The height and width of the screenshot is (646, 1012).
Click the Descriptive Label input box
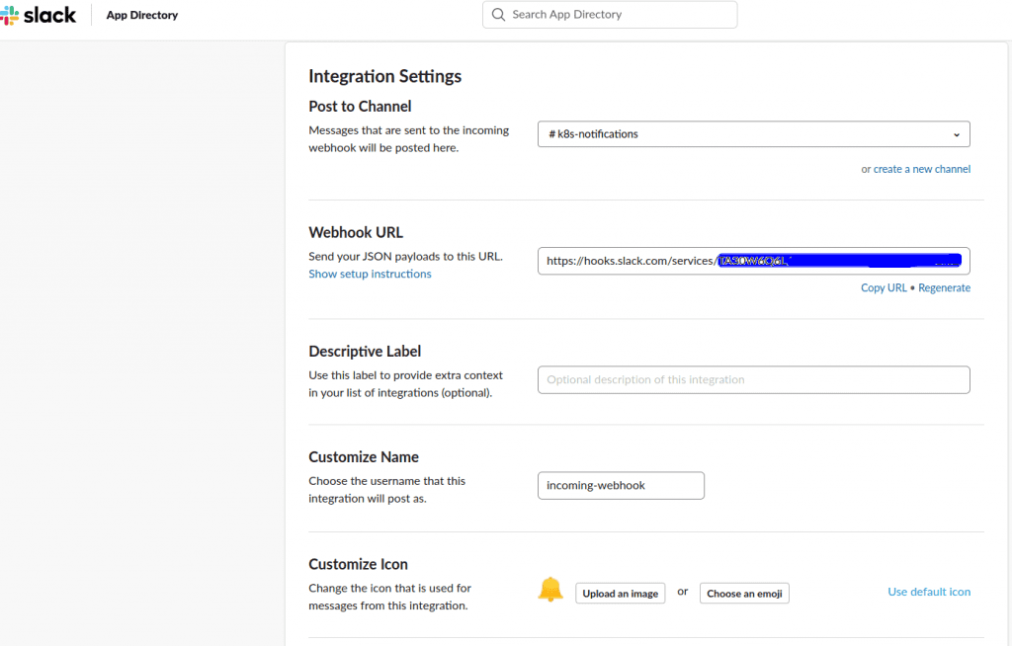753,380
